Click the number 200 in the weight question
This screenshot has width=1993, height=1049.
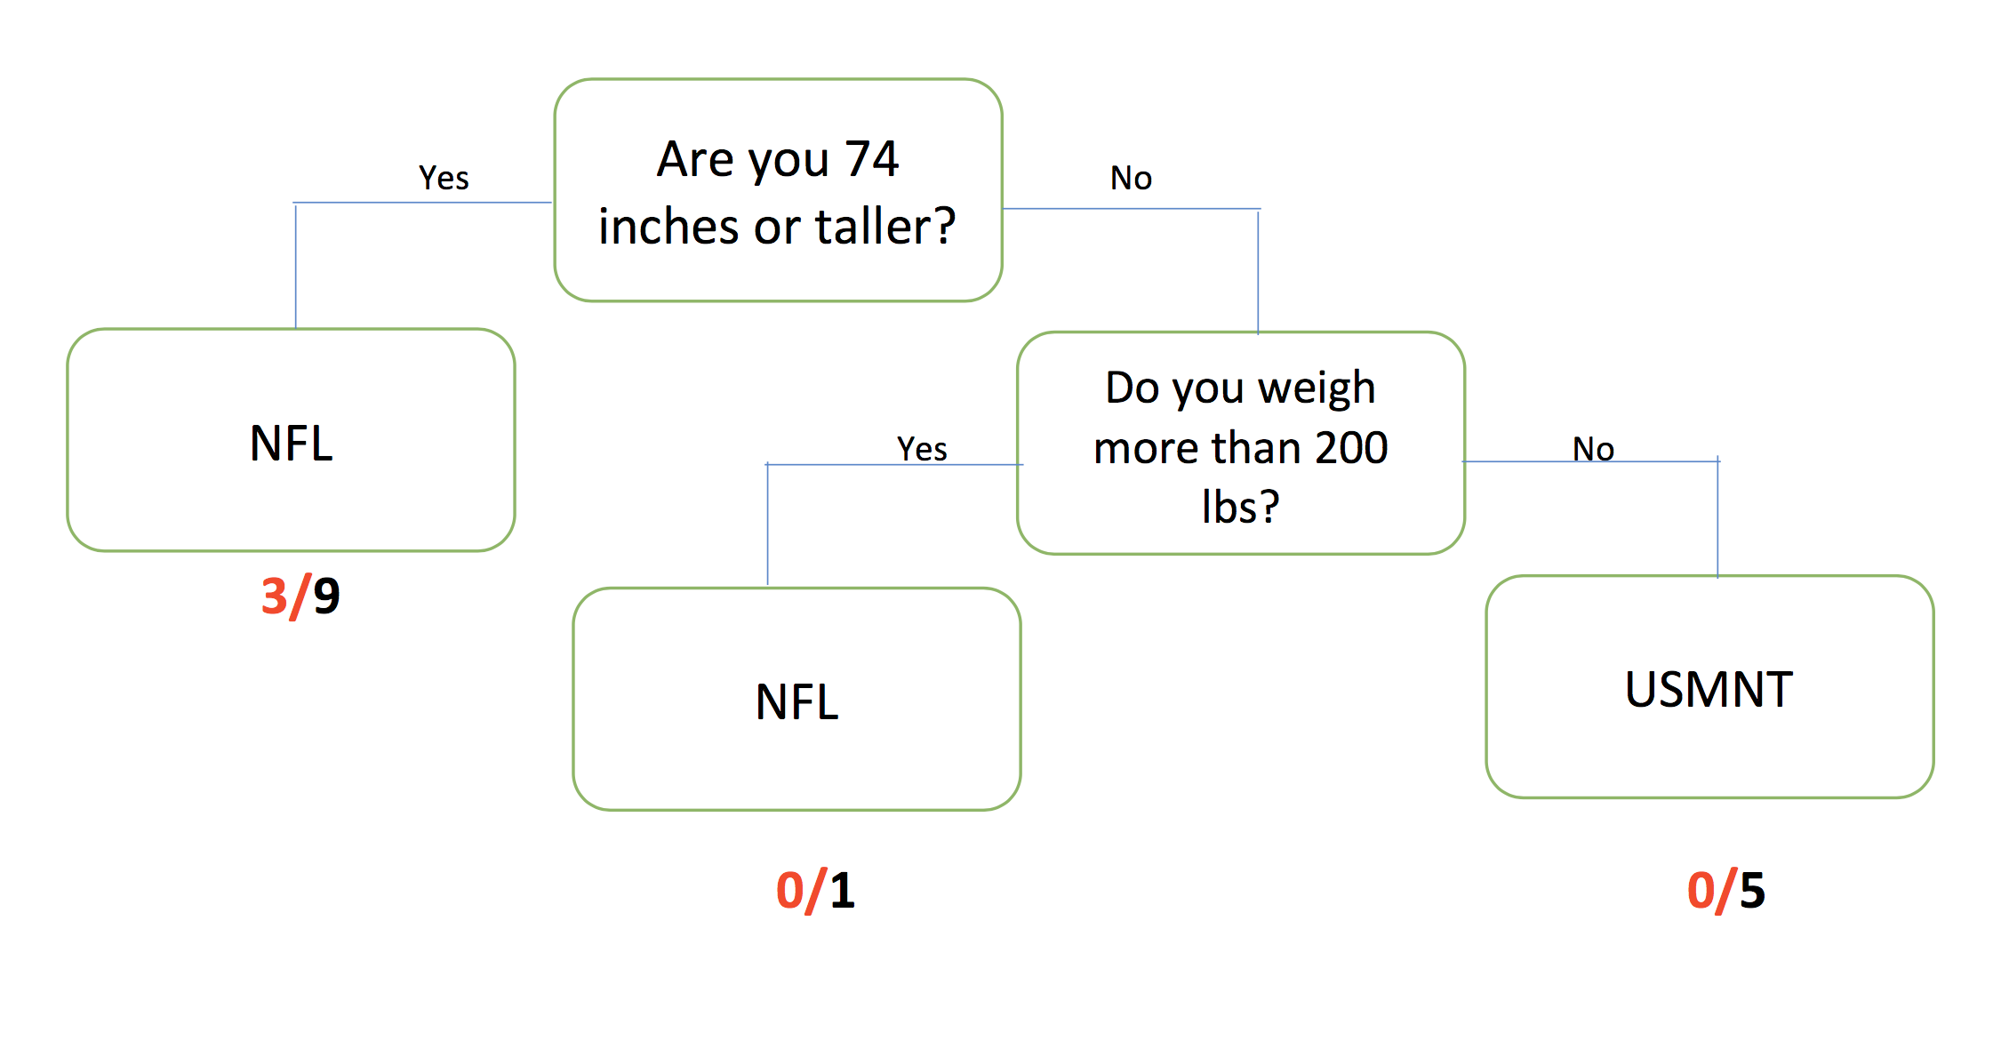coord(1351,447)
